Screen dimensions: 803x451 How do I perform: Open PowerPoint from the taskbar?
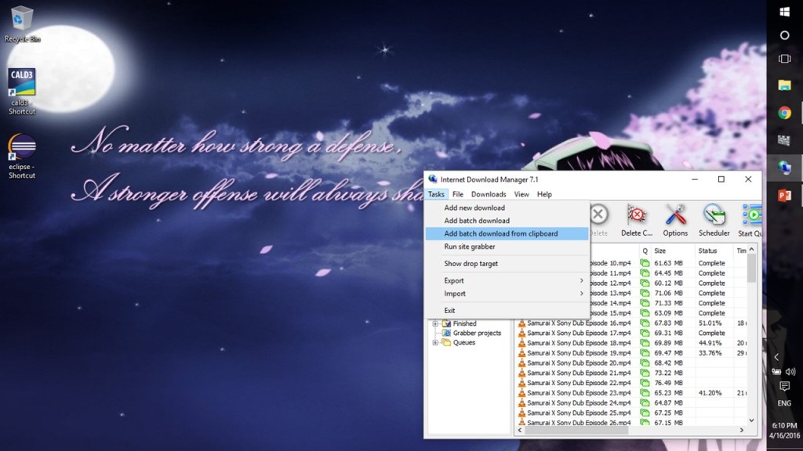click(784, 194)
